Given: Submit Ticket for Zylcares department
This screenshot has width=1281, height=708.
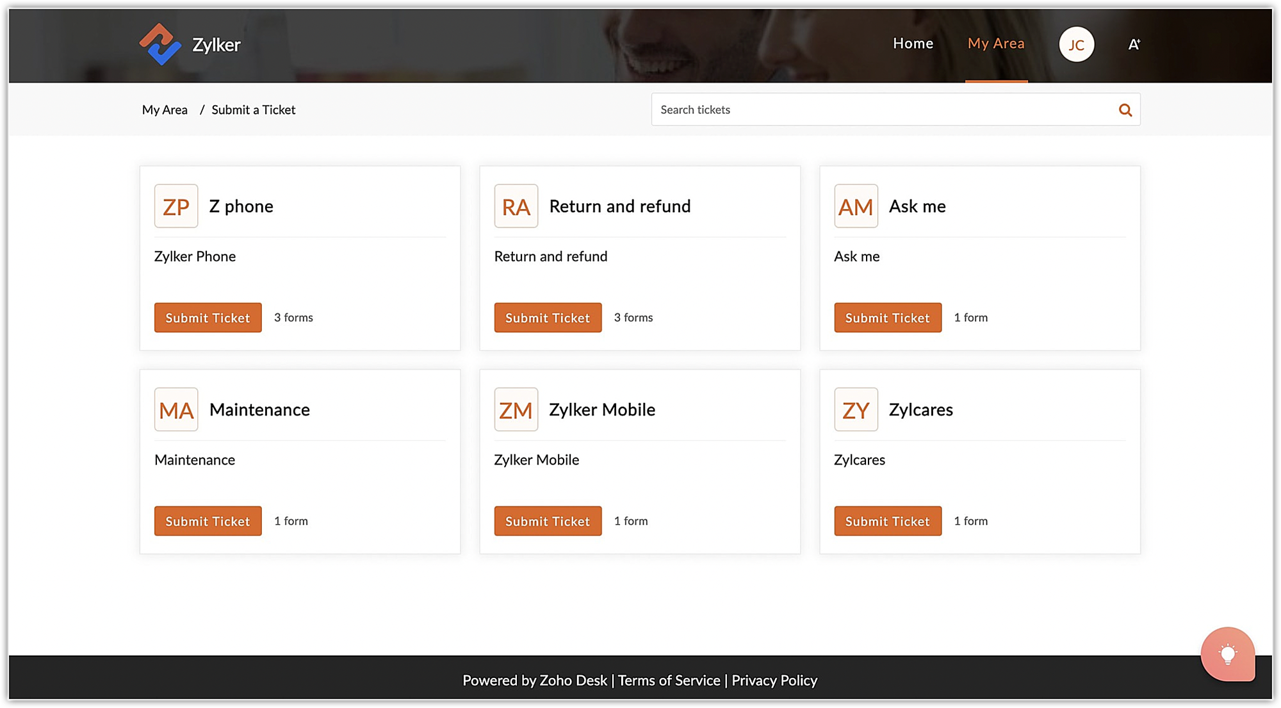Looking at the screenshot, I should coord(887,521).
